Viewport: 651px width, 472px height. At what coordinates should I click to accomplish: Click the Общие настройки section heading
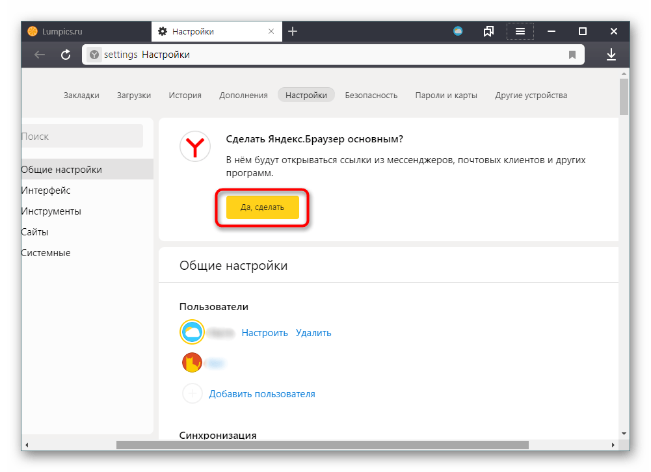[233, 266]
